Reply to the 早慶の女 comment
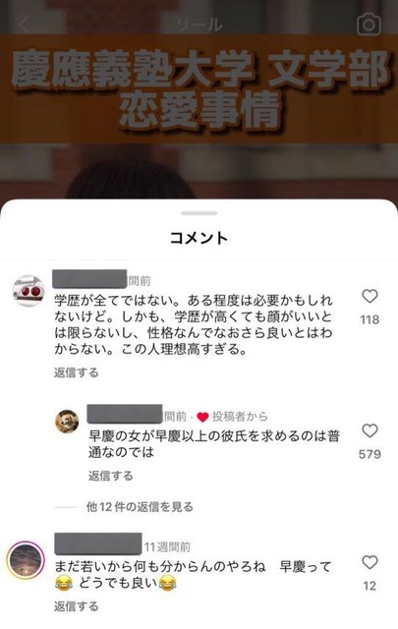Viewport: 398px width, 629px height. click(110, 476)
